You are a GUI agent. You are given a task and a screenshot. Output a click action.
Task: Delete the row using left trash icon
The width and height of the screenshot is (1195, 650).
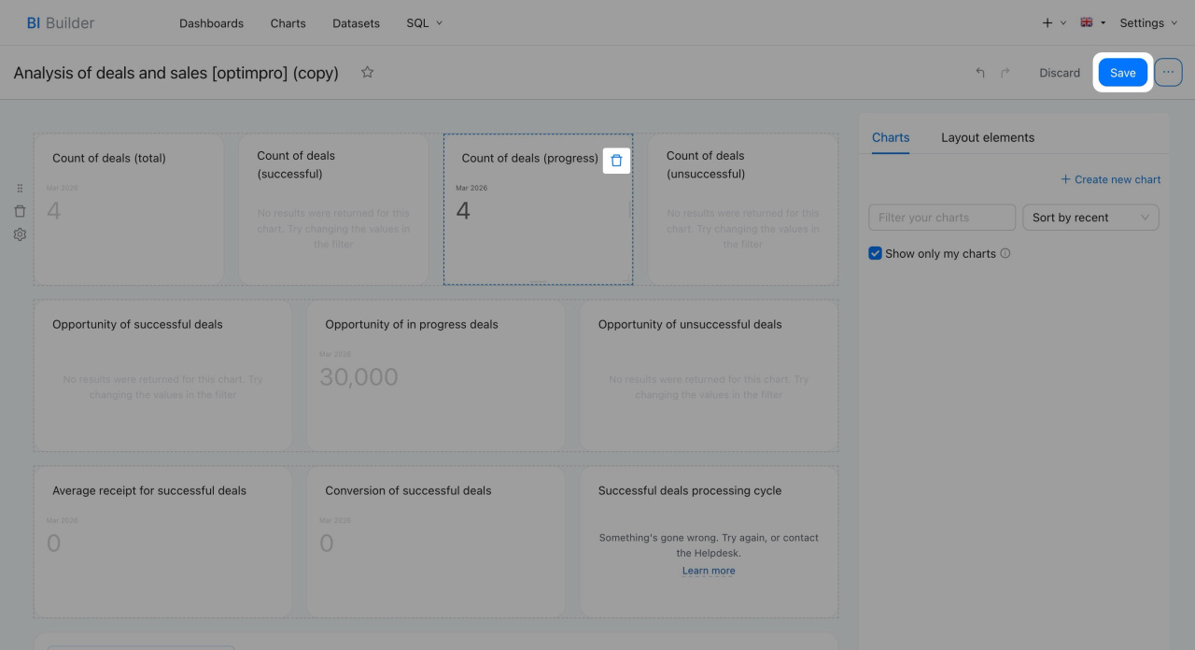(x=20, y=211)
